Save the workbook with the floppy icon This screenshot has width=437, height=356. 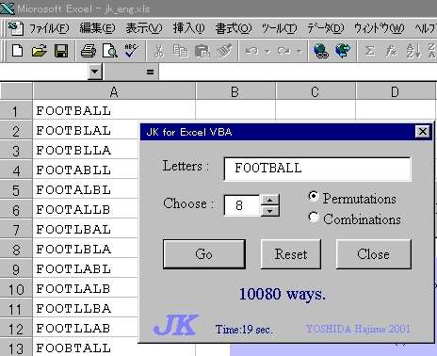pos(61,51)
